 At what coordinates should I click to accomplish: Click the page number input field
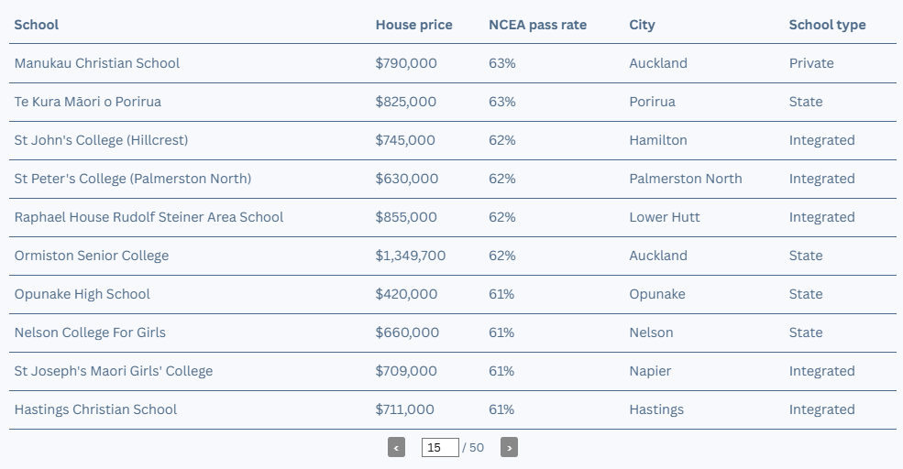pos(440,447)
